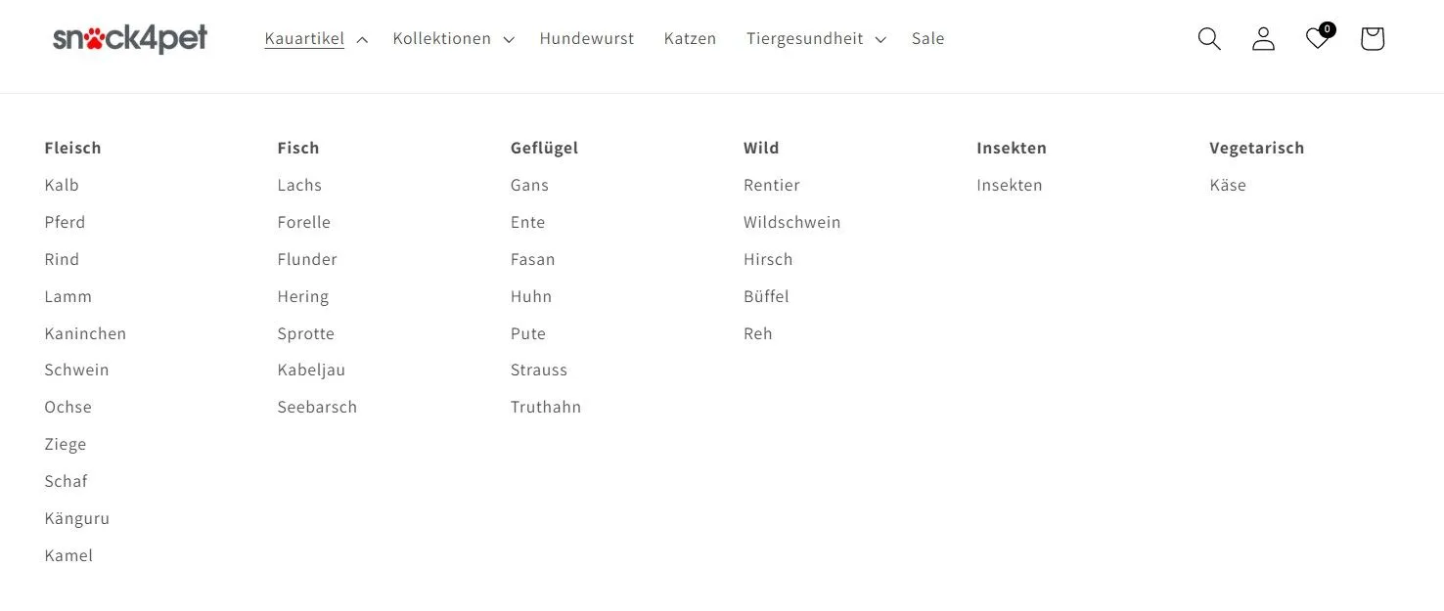Select Seebarsch in the Fisch column
Viewport: 1444px width, 611px height.
[x=317, y=407]
